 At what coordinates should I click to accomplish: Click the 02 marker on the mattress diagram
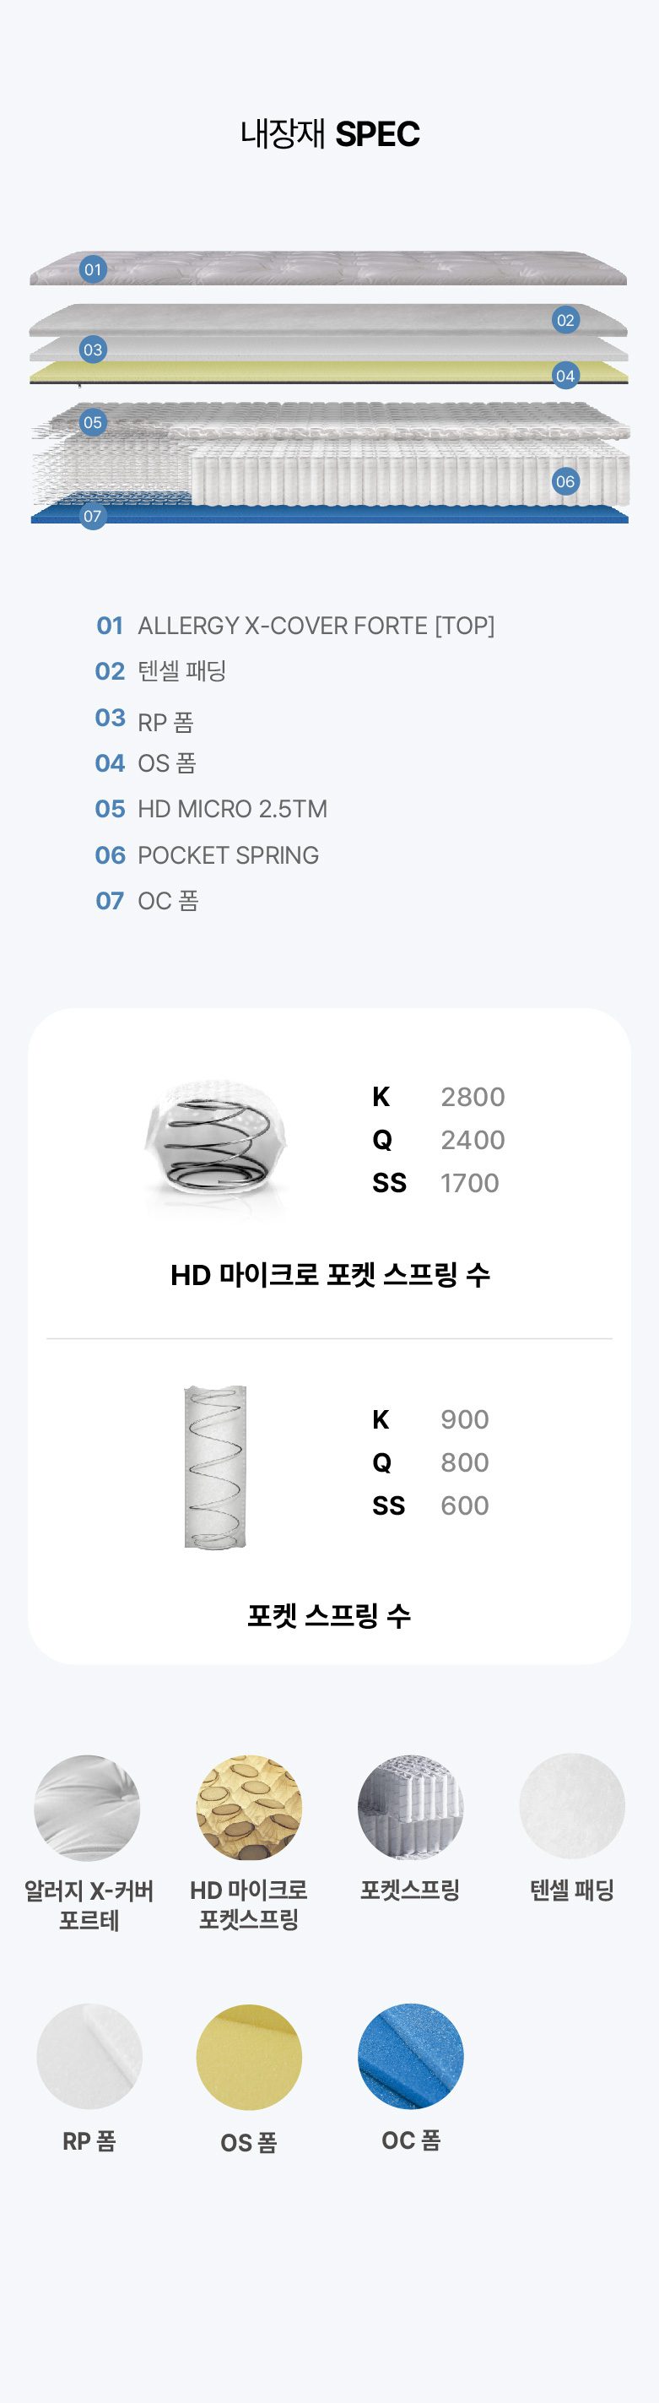[564, 320]
